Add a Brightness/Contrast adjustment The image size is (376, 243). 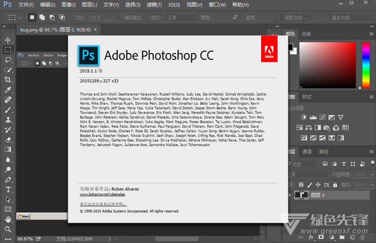pyautogui.click(x=303, y=117)
